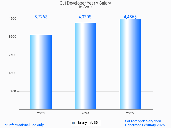Click the 2023 x-axis label
Viewport: 171px width, 128px height.
point(41,113)
